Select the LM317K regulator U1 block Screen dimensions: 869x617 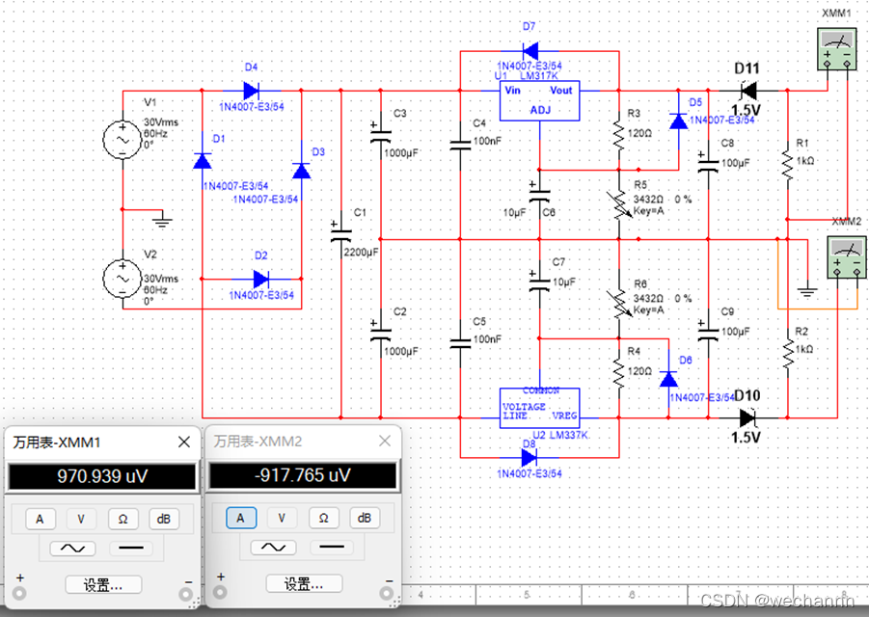pyautogui.click(x=540, y=101)
